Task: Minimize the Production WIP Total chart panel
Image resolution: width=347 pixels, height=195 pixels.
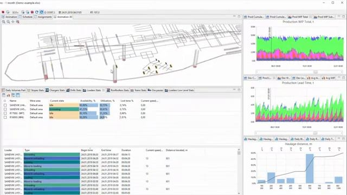Action: [x=339, y=17]
